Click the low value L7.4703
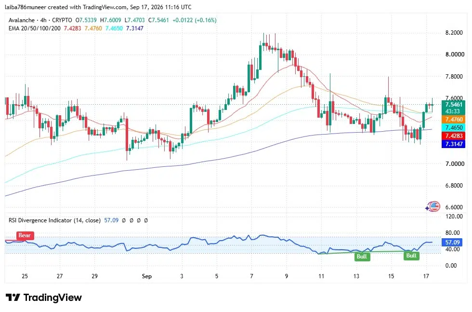The image size is (472, 312). click(x=134, y=20)
